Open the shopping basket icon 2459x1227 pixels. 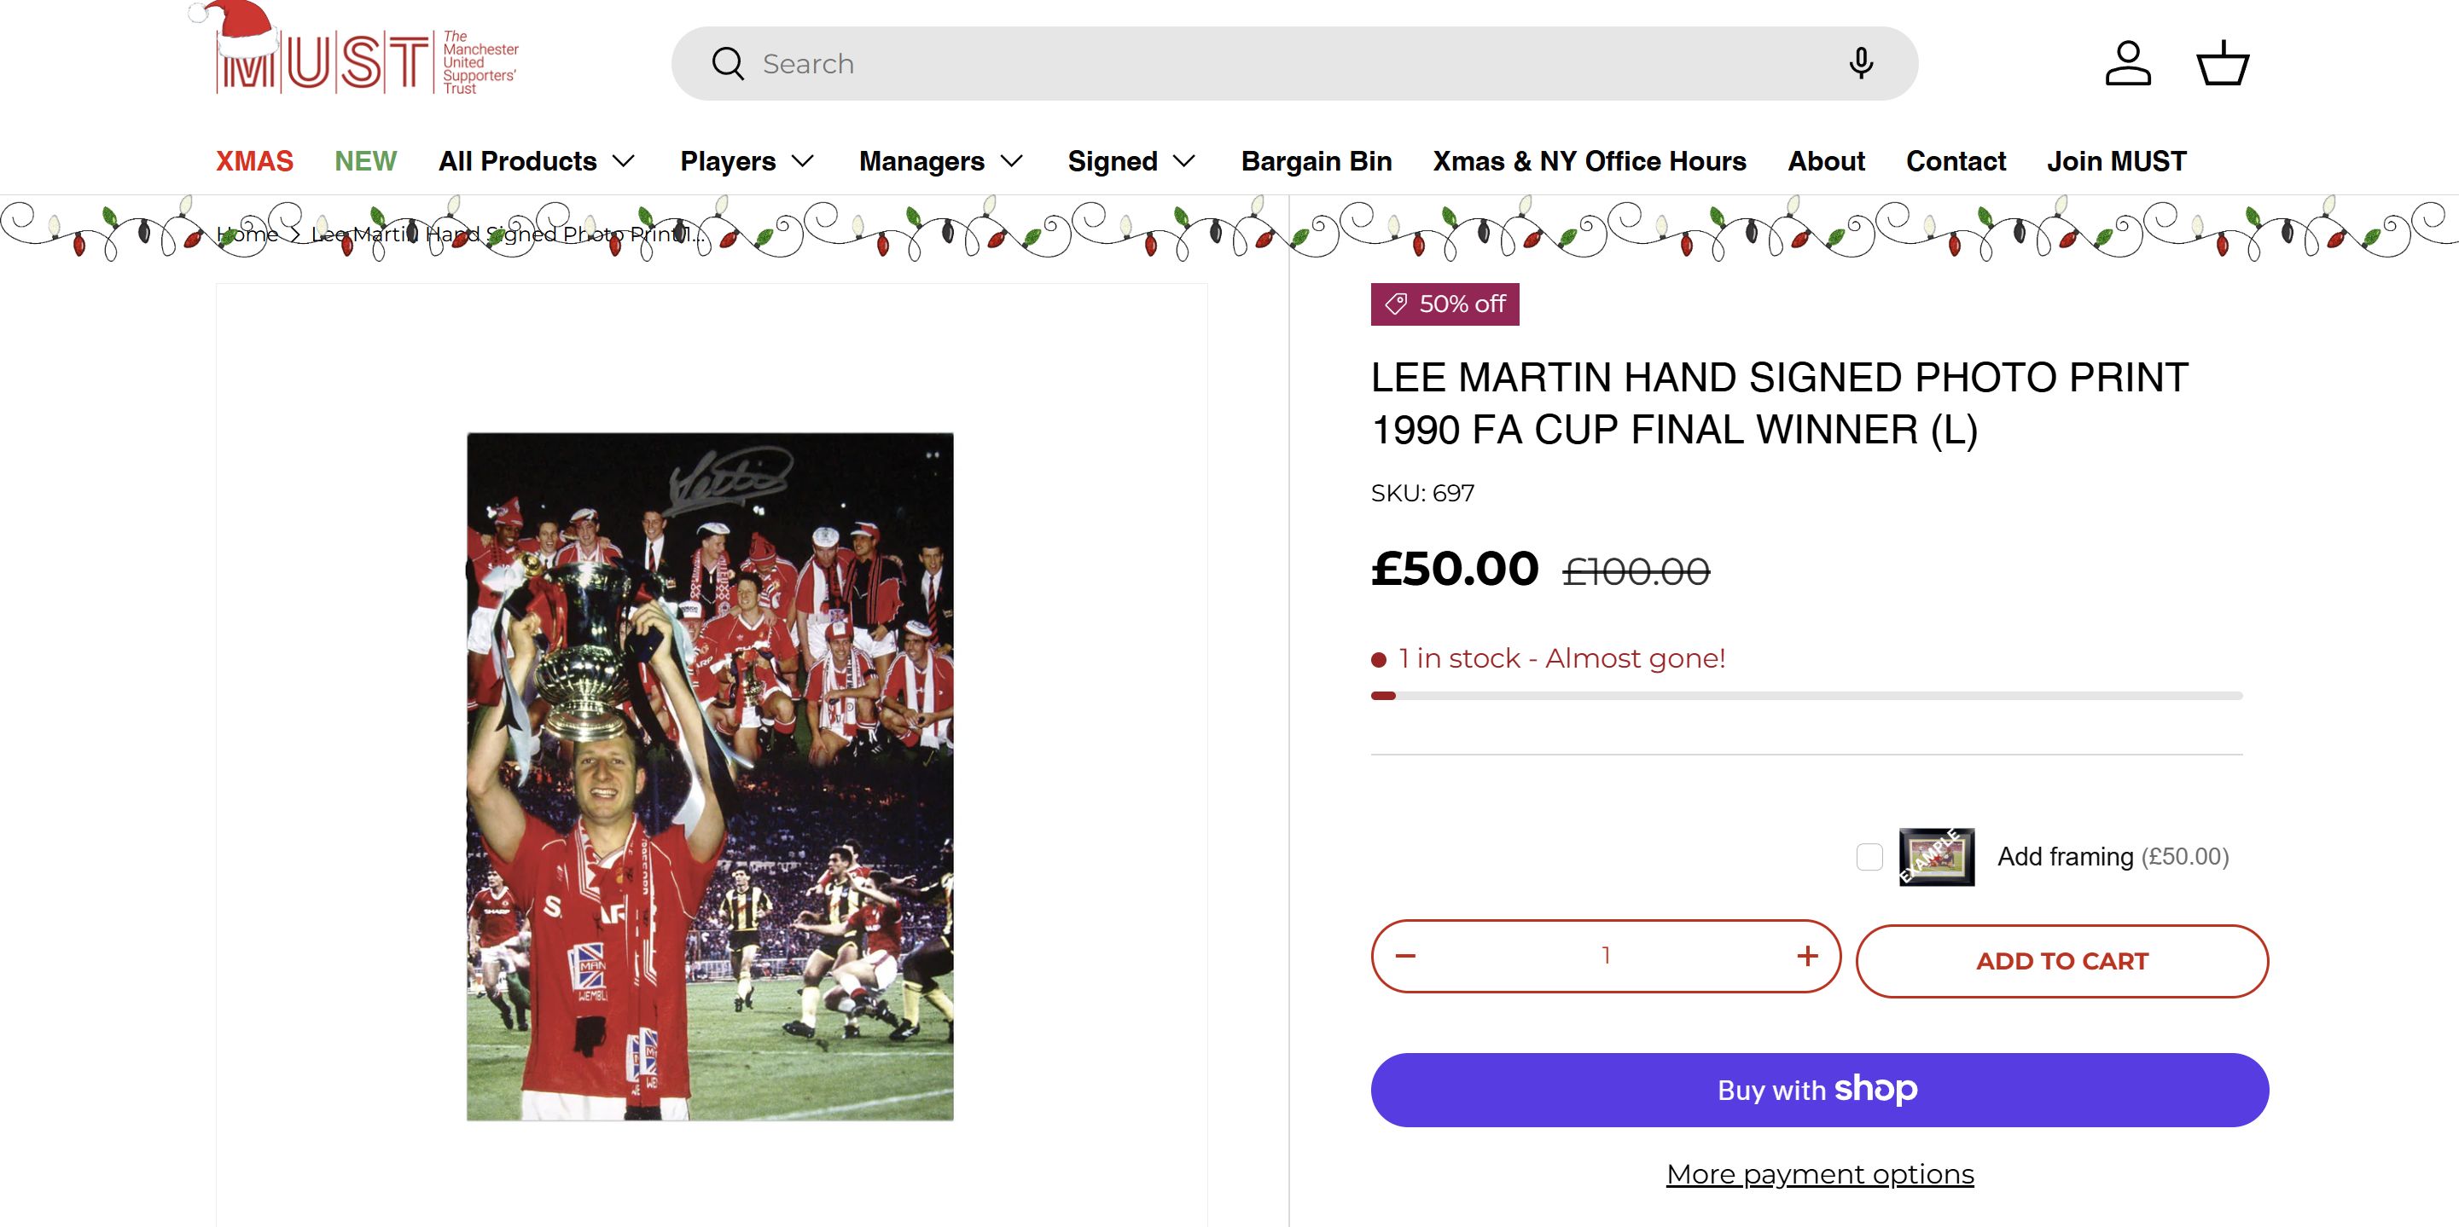(2223, 64)
